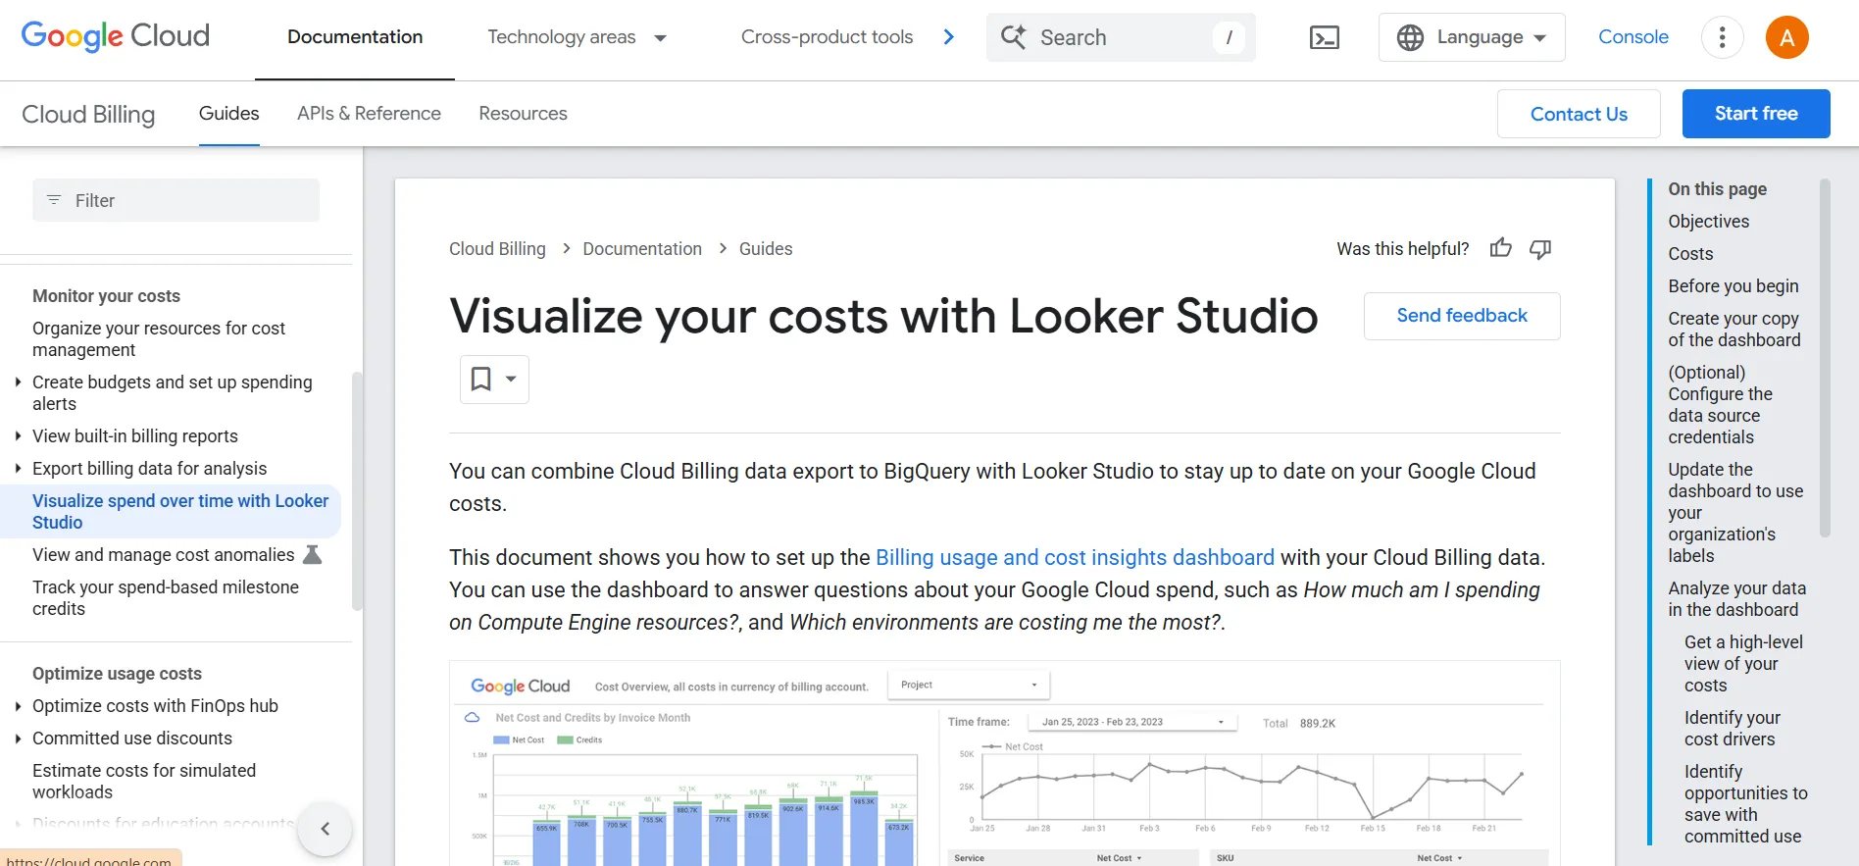The image size is (1859, 866).
Task: Click the dashboard preview image
Action: point(1005,764)
